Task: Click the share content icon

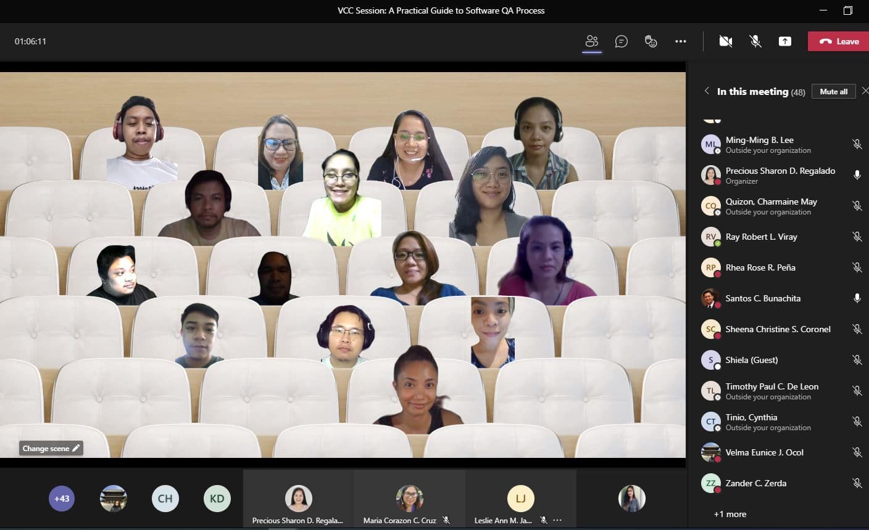Action: tap(784, 41)
